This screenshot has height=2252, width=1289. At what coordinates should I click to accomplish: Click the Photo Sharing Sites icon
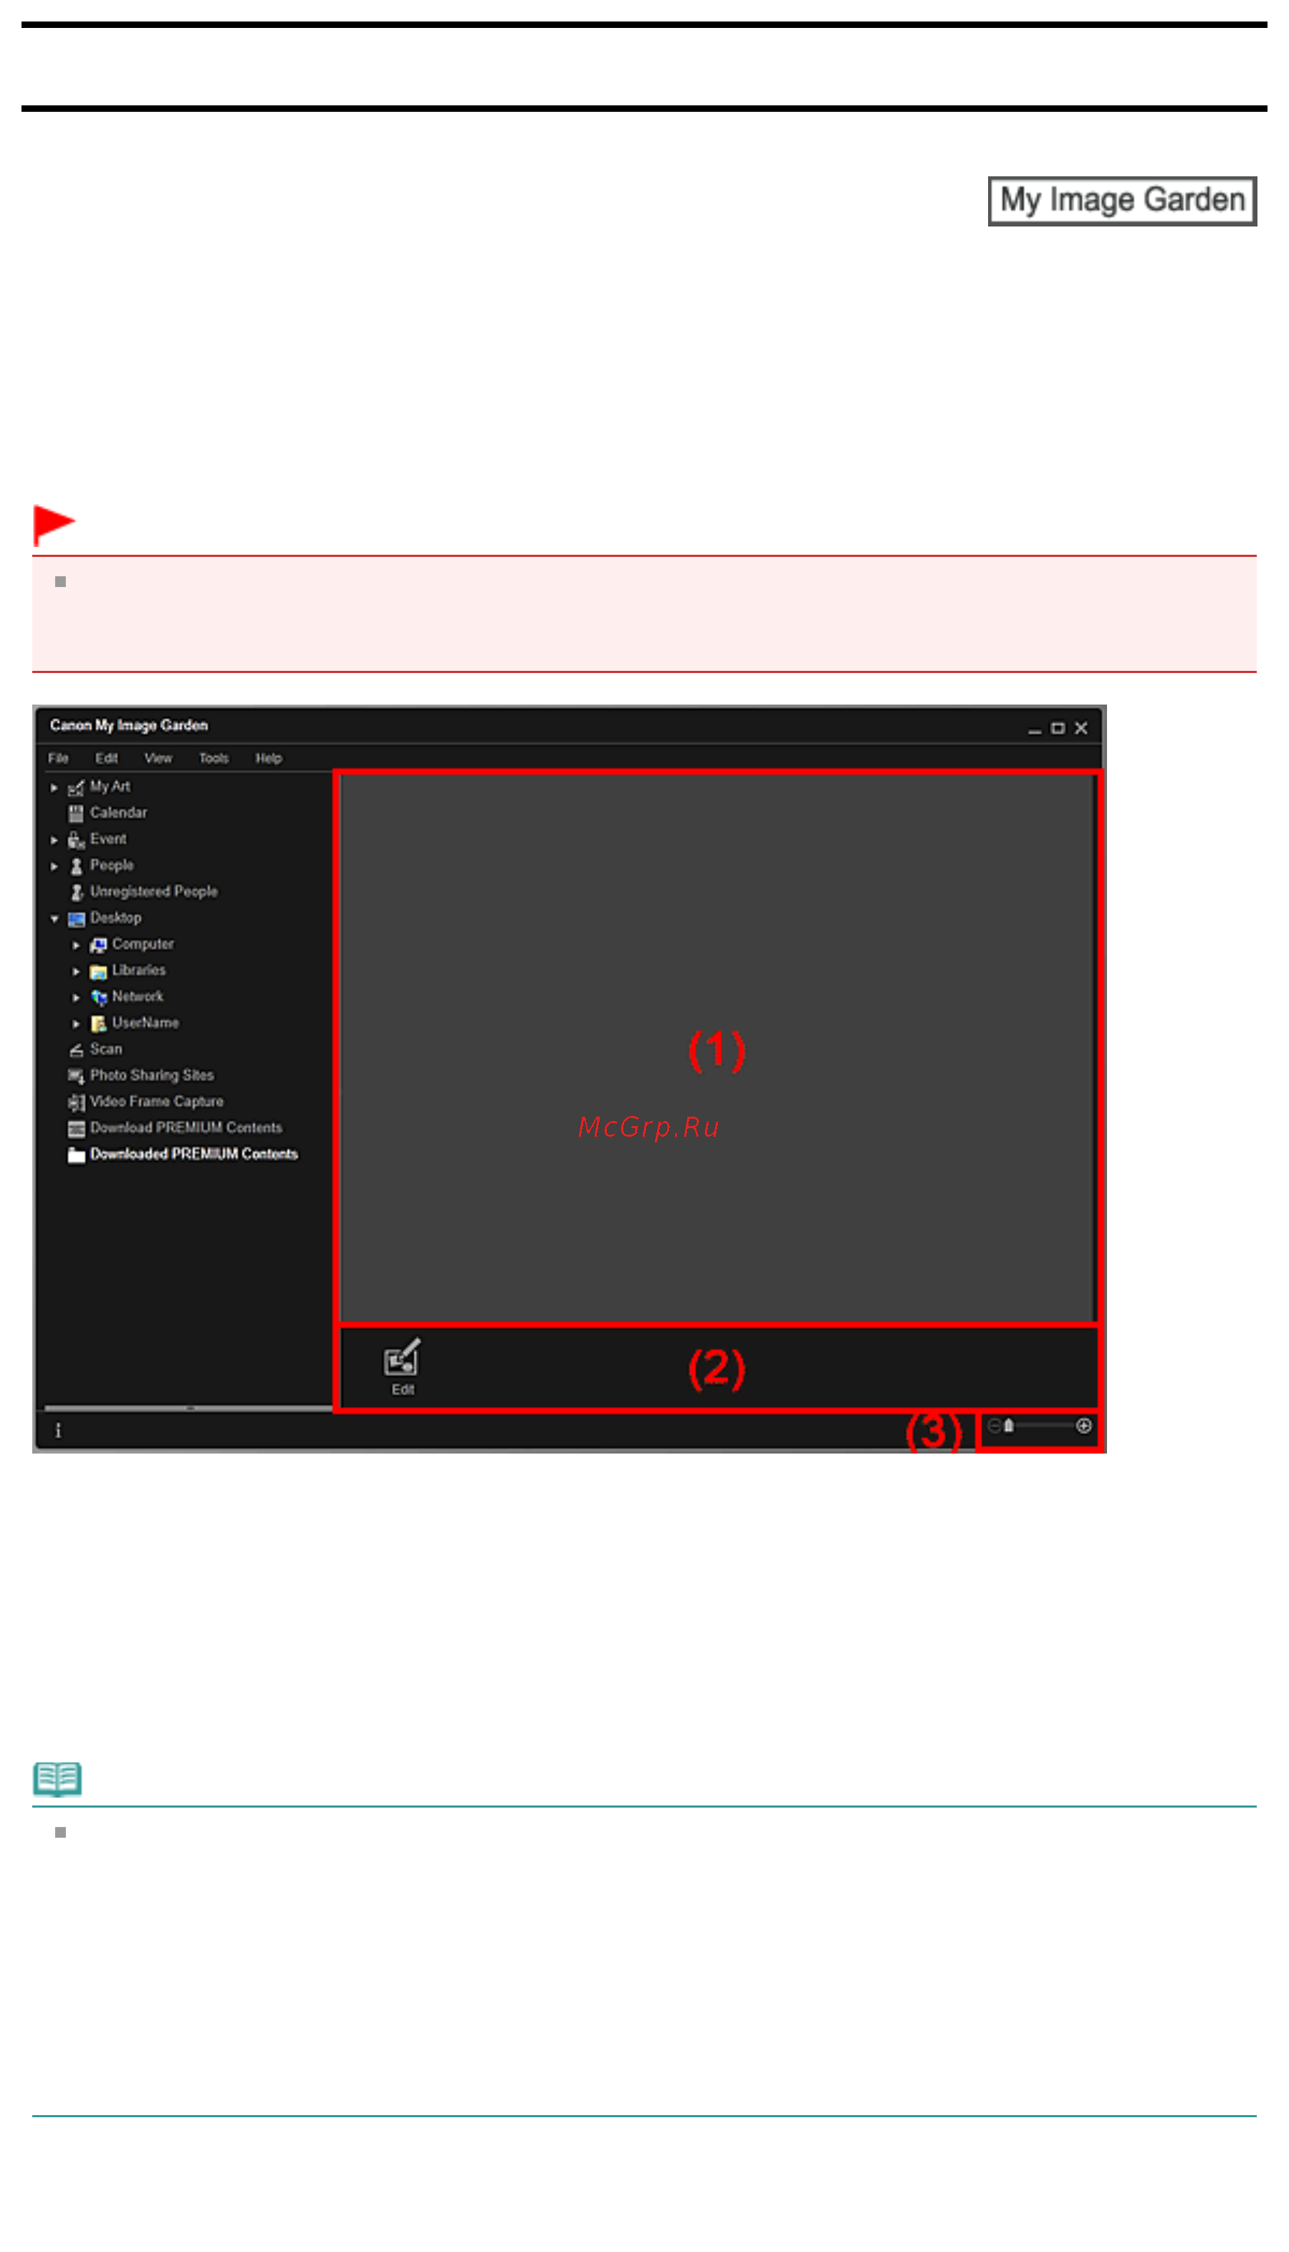pos(76,1076)
